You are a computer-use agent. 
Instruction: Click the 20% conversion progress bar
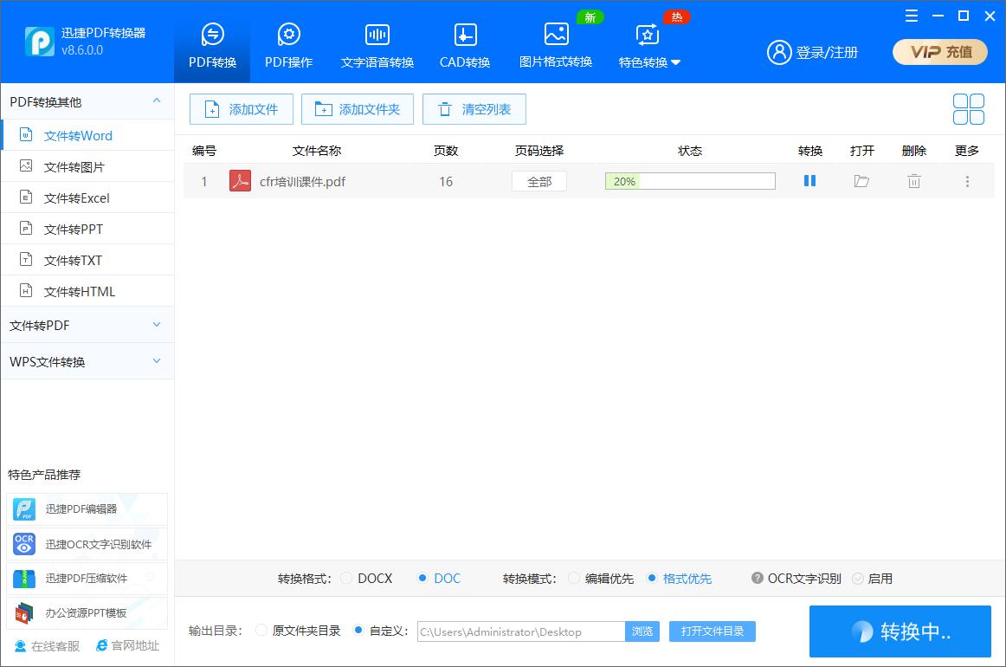pyautogui.click(x=689, y=180)
